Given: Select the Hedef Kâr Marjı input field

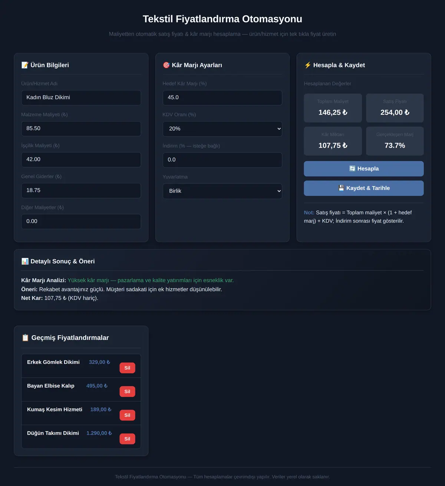Looking at the screenshot, I should pos(222,98).
